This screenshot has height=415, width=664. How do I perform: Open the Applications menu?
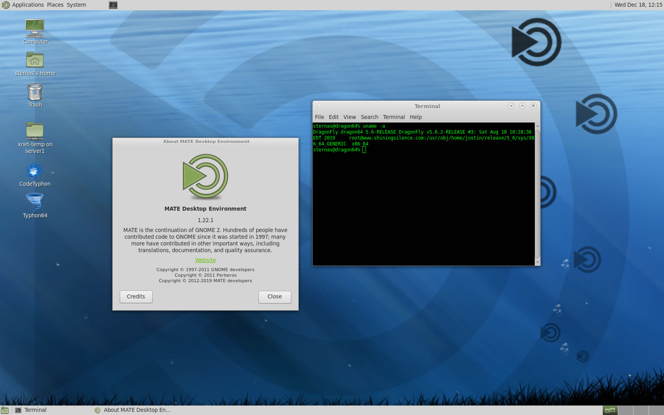coord(28,5)
